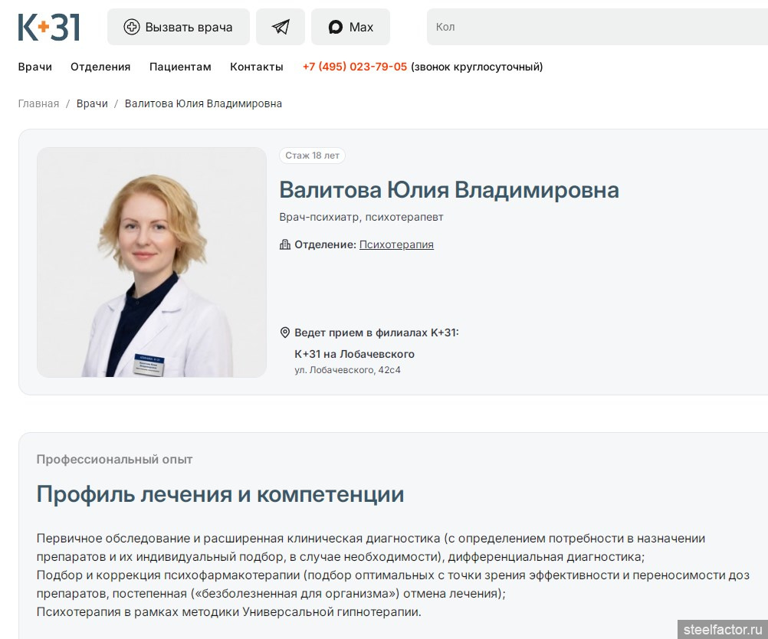This screenshot has width=768, height=639.
Task: Select branch 'К+31 на Лобачевского'
Action: [354, 354]
